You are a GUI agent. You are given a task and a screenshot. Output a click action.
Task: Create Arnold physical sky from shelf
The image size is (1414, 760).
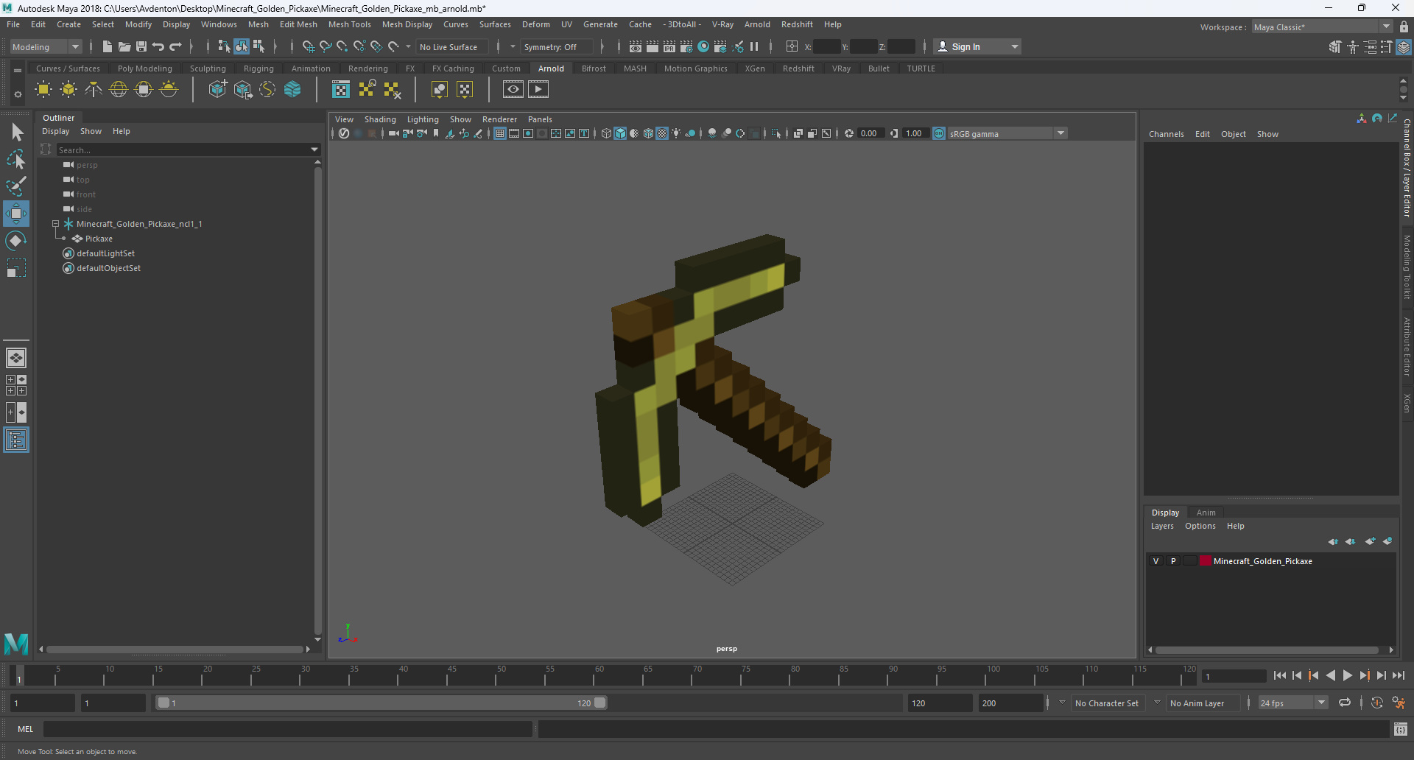[169, 90]
